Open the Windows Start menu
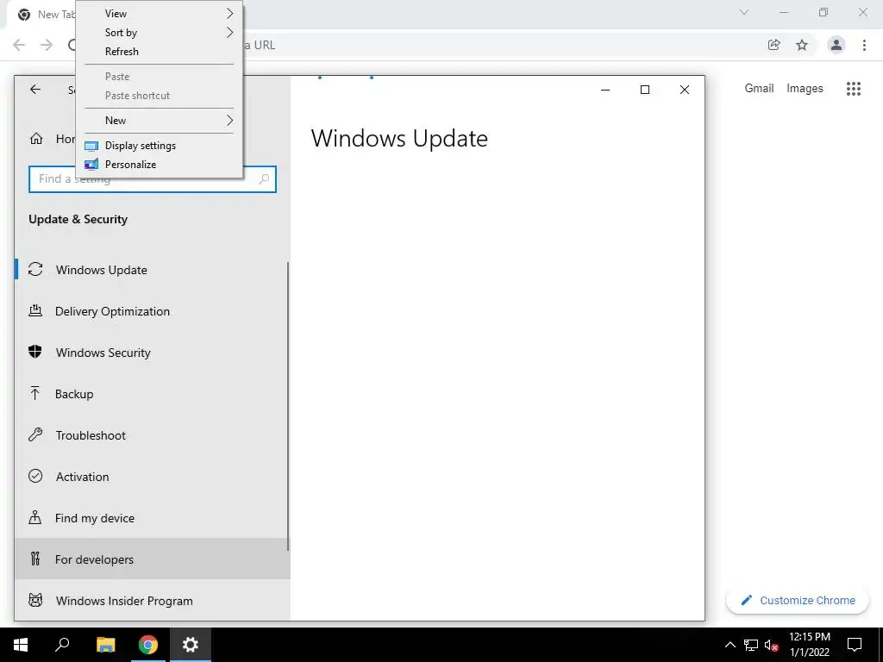Viewport: 883px width, 662px height. [x=21, y=645]
